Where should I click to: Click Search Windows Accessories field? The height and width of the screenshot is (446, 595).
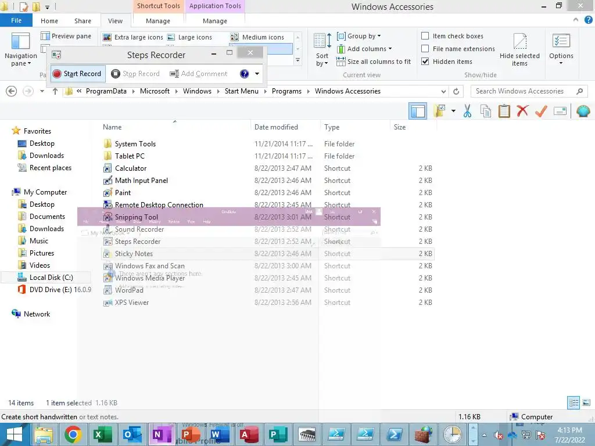(529, 91)
